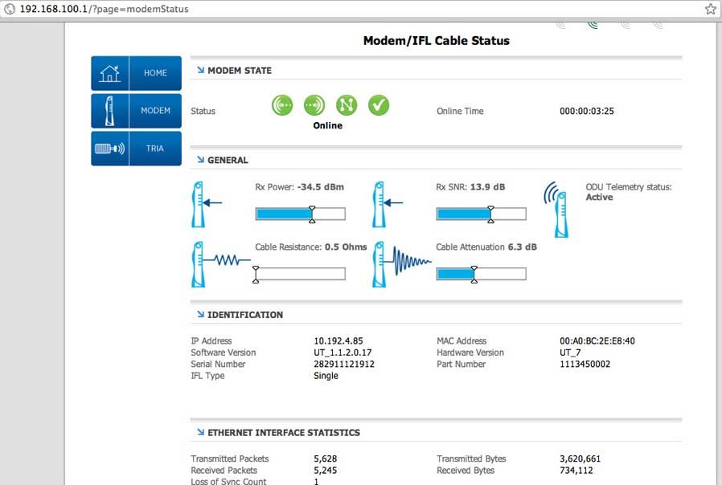
Task: Click the second green ranging status icon
Action: point(314,105)
